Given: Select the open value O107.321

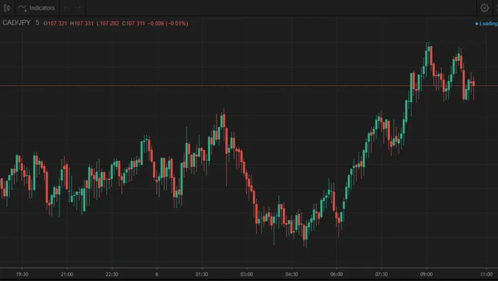Looking at the screenshot, I should tap(55, 23).
